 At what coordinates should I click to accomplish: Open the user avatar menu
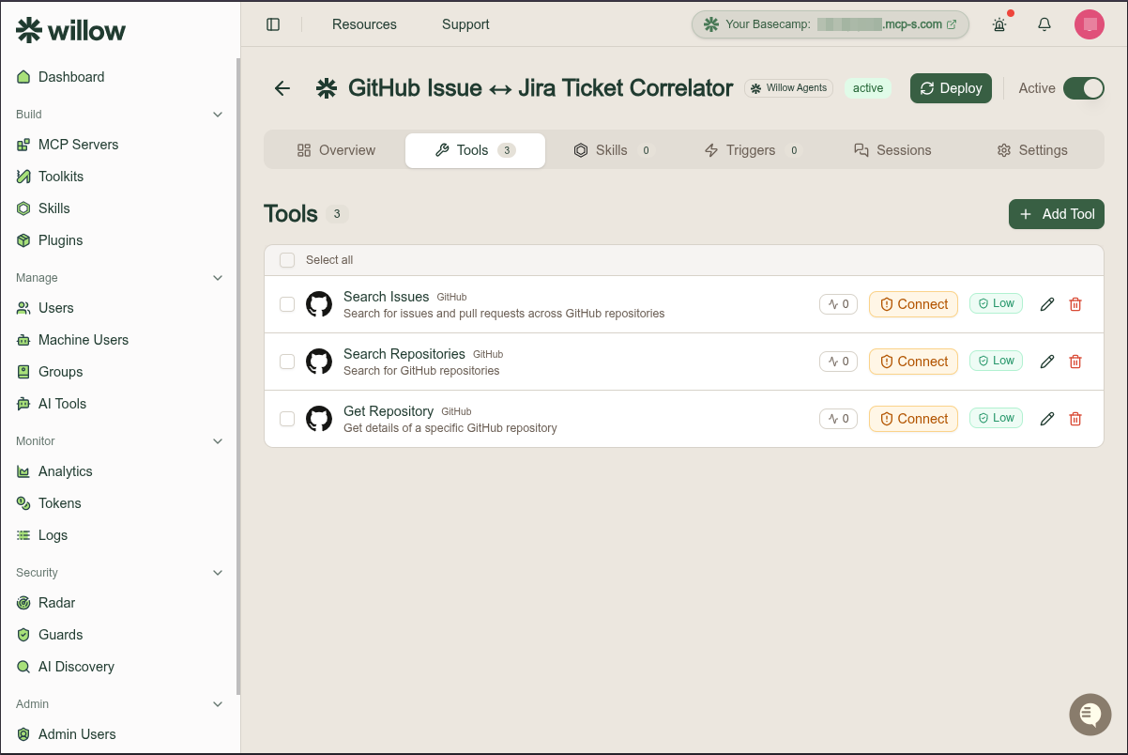pos(1090,24)
